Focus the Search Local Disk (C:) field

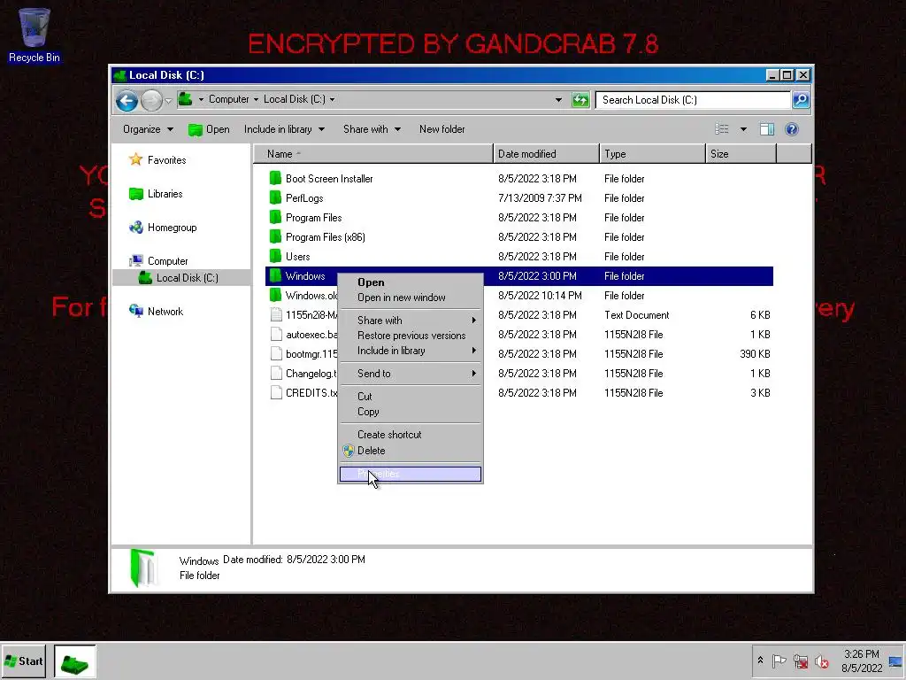coord(693,100)
